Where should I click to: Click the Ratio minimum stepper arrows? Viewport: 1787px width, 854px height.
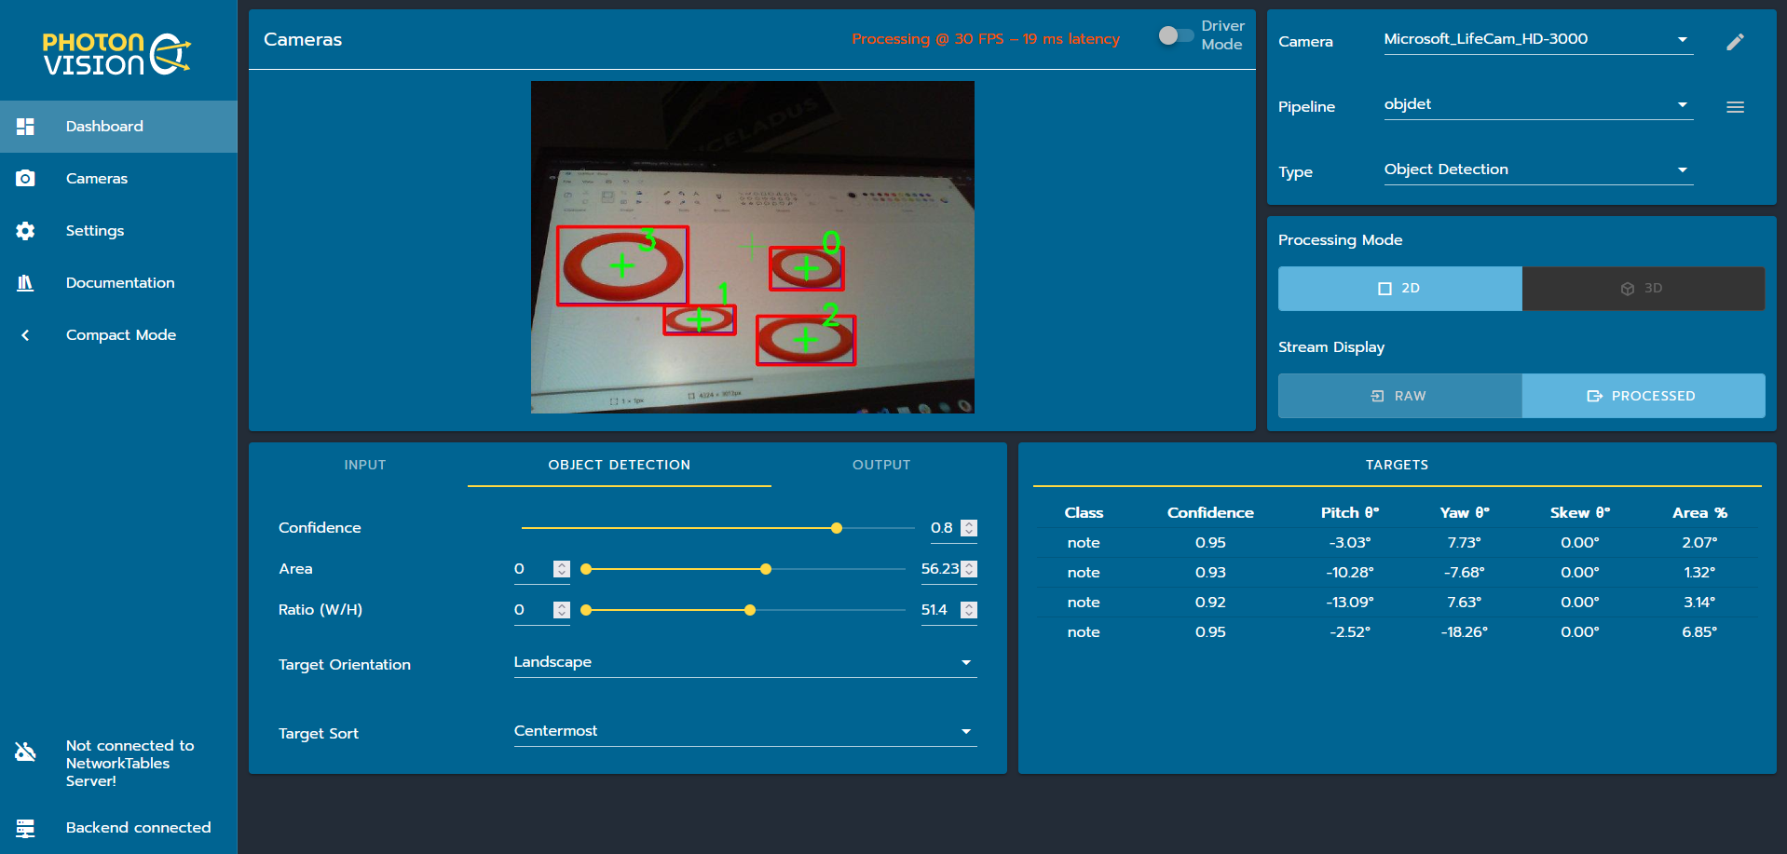click(x=561, y=610)
